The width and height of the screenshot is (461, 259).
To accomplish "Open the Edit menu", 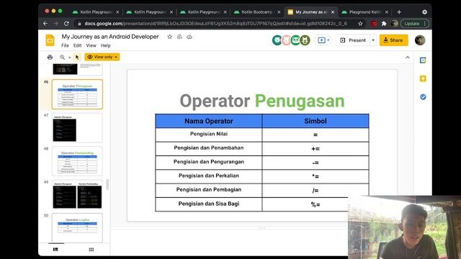I will [x=77, y=45].
